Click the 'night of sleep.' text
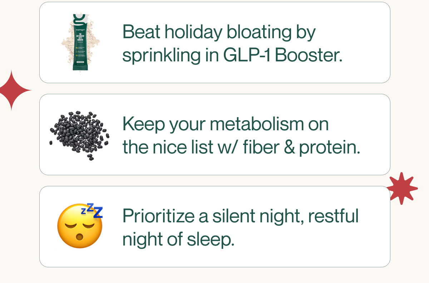Viewport: 429px width, 283px height. click(x=178, y=239)
